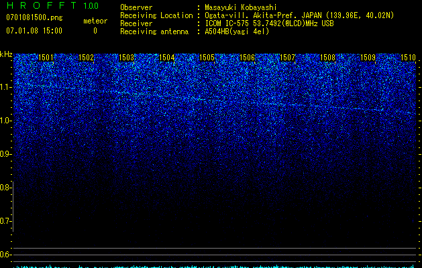
Task: Click the 1508 time marker
Action: [x=328, y=58]
